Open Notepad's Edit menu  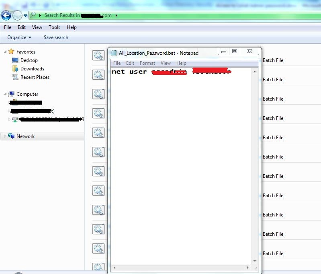[x=130, y=63]
